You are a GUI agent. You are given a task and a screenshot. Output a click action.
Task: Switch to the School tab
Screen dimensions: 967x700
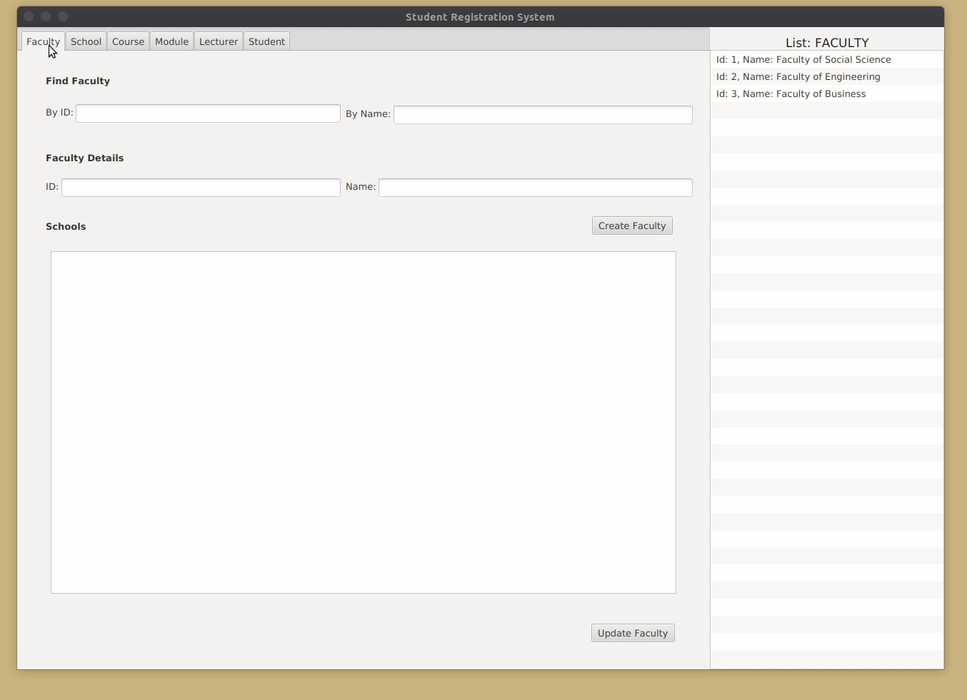pyautogui.click(x=86, y=41)
